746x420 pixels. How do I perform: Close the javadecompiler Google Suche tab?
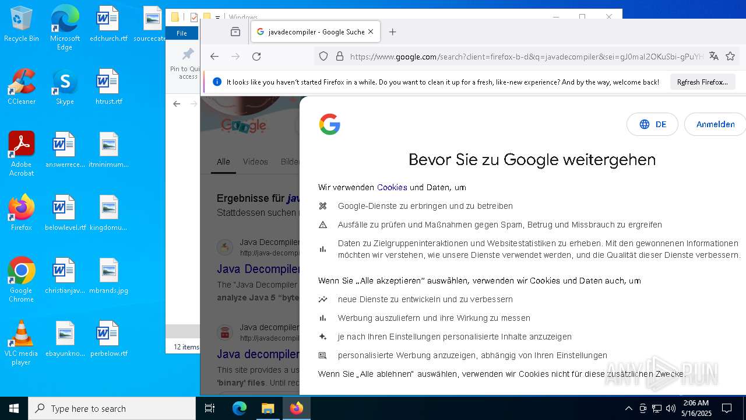click(x=371, y=32)
